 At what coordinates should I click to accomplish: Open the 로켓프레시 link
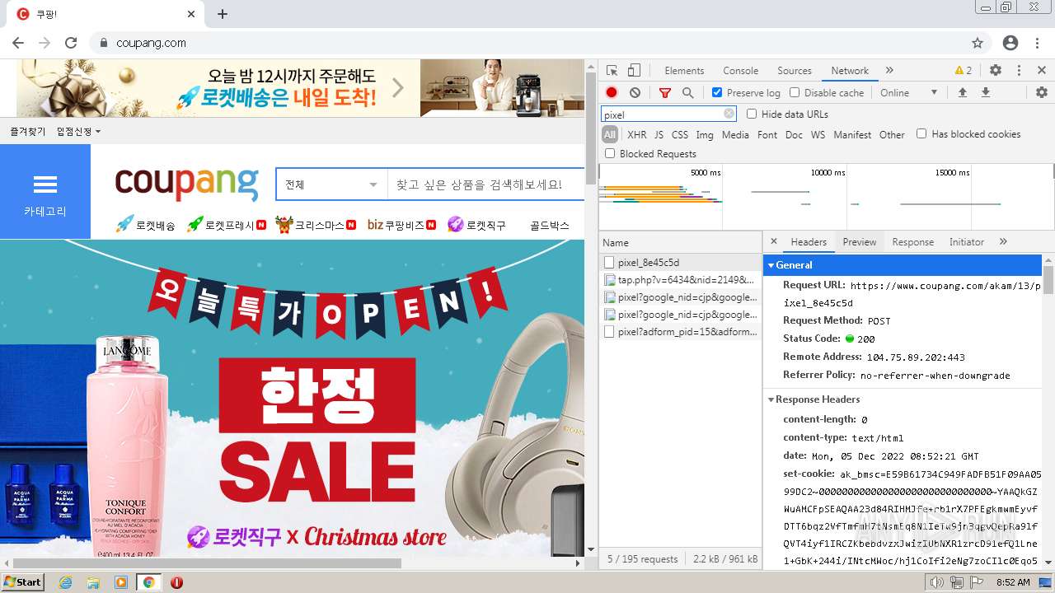227,225
